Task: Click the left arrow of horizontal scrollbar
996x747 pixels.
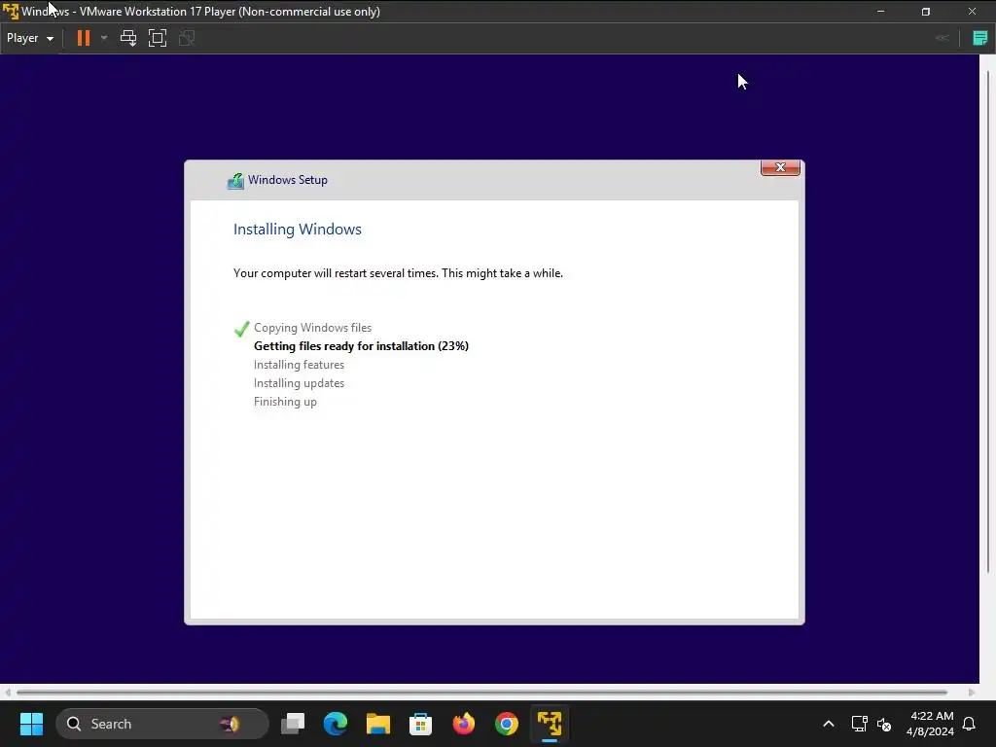Action: click(7, 693)
